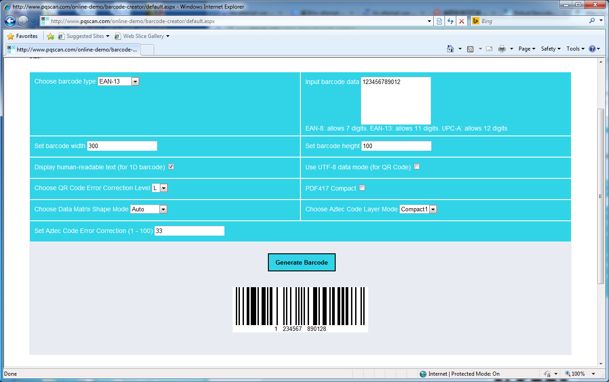
Task: Click the Help question mark icon
Action: [x=592, y=49]
